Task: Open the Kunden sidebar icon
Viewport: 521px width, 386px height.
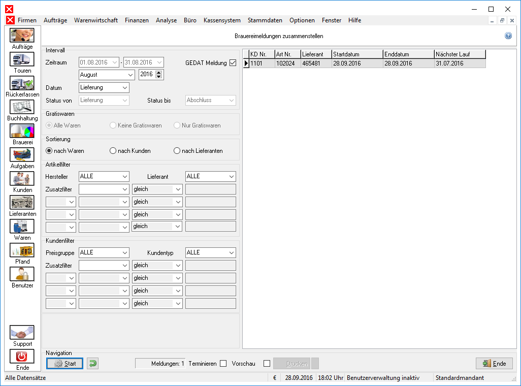Action: tap(22, 179)
